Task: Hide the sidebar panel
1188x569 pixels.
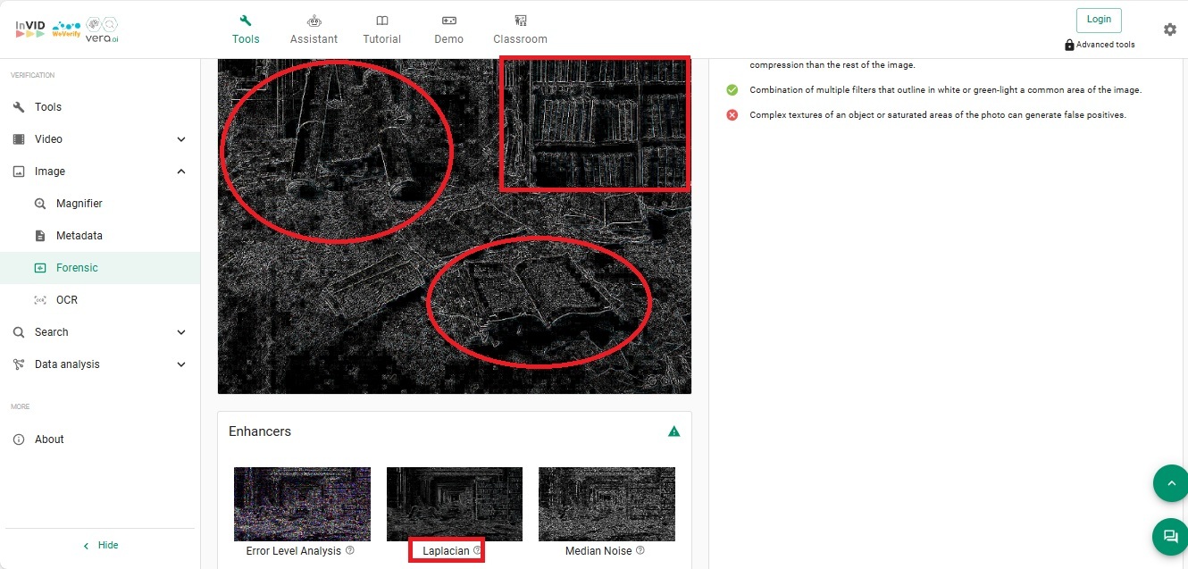Action: point(100,545)
